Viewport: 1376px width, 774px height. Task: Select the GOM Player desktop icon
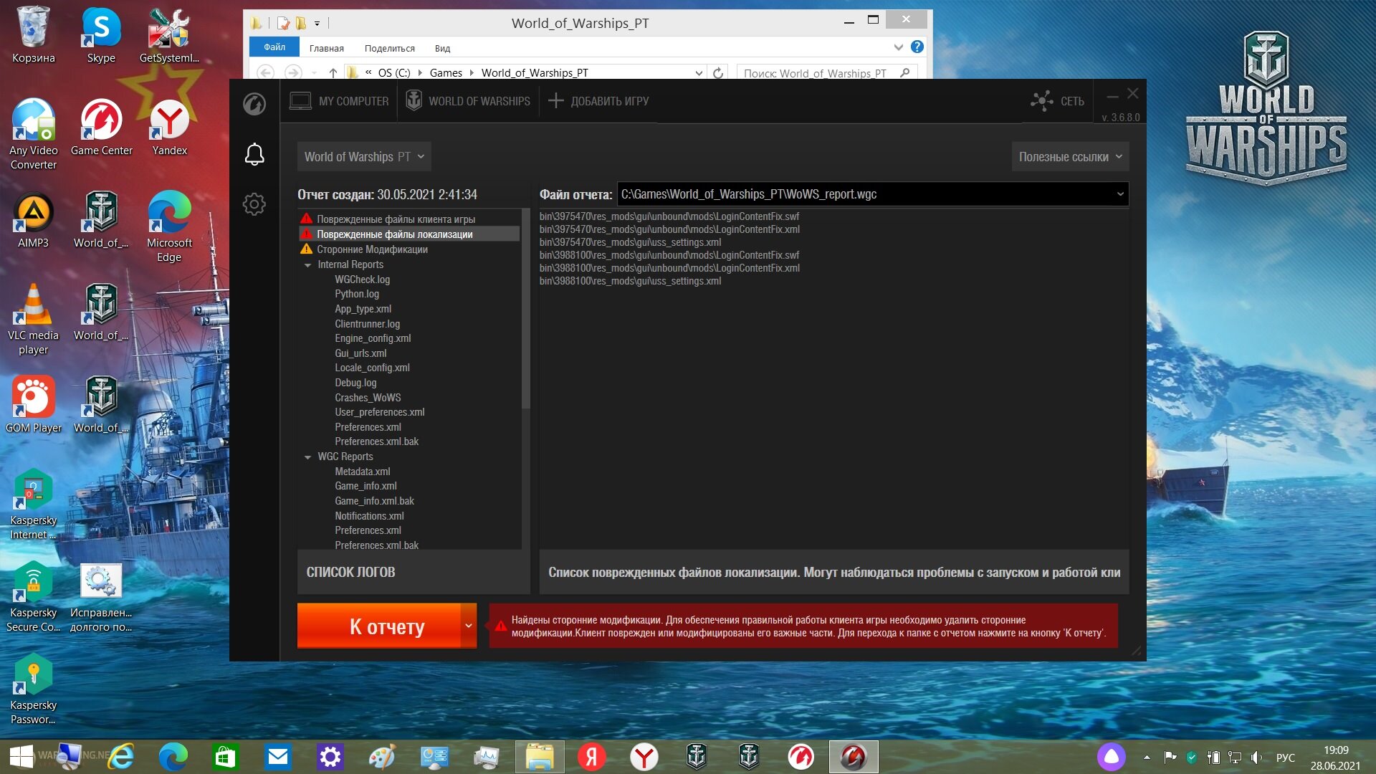[33, 405]
